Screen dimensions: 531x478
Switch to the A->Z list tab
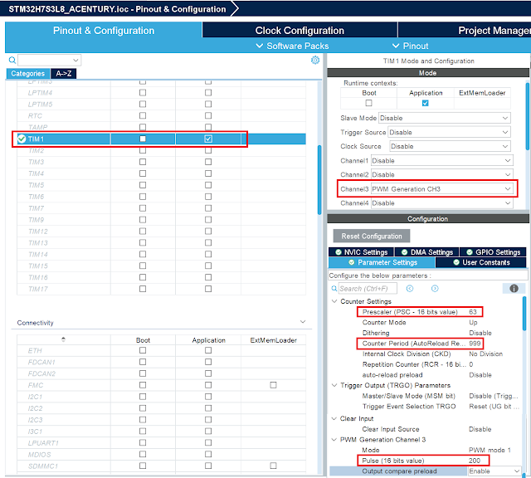(64, 74)
